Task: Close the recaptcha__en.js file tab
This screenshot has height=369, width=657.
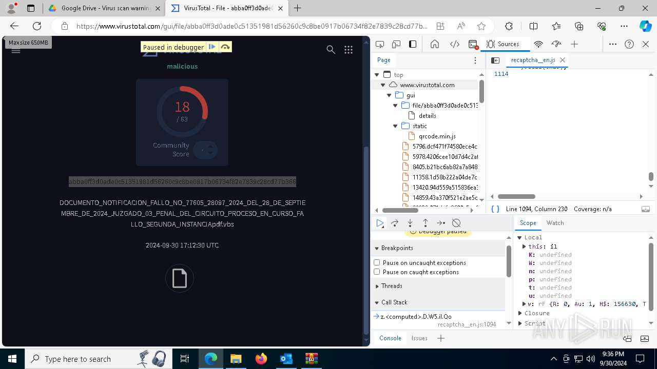Action: (x=563, y=60)
